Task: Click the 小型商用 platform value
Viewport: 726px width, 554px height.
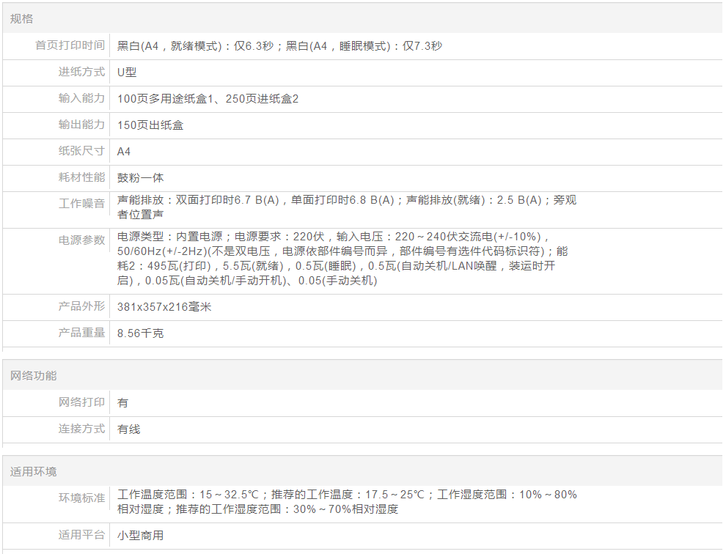Action: [x=141, y=536]
